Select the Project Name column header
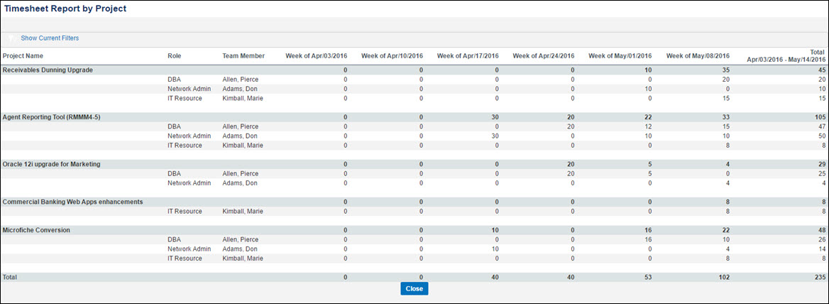 23,56
